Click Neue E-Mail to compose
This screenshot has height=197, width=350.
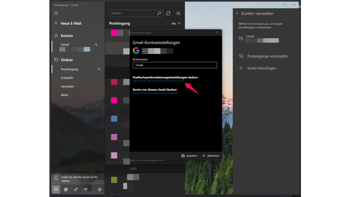click(x=71, y=23)
